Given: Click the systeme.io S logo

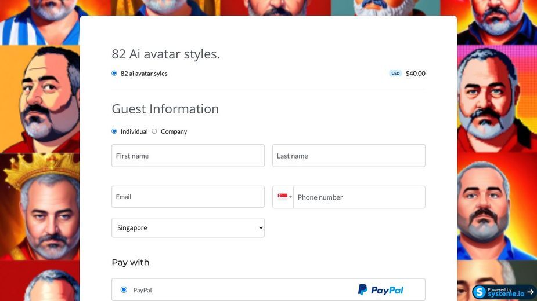Looking at the screenshot, I should tap(480, 292).
